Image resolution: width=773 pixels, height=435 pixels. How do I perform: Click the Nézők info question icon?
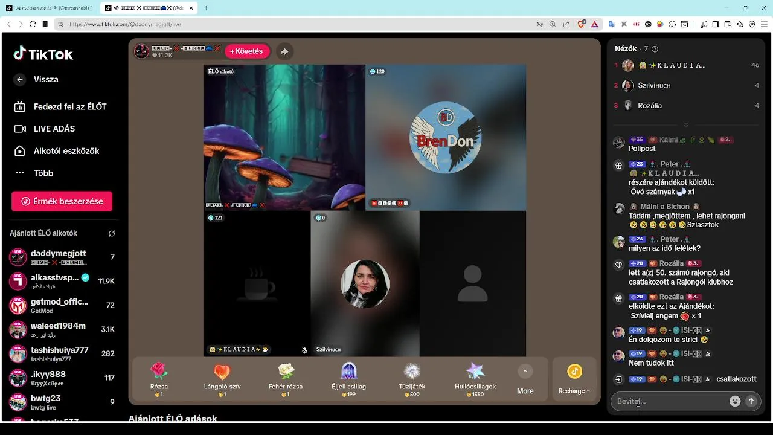pos(655,49)
